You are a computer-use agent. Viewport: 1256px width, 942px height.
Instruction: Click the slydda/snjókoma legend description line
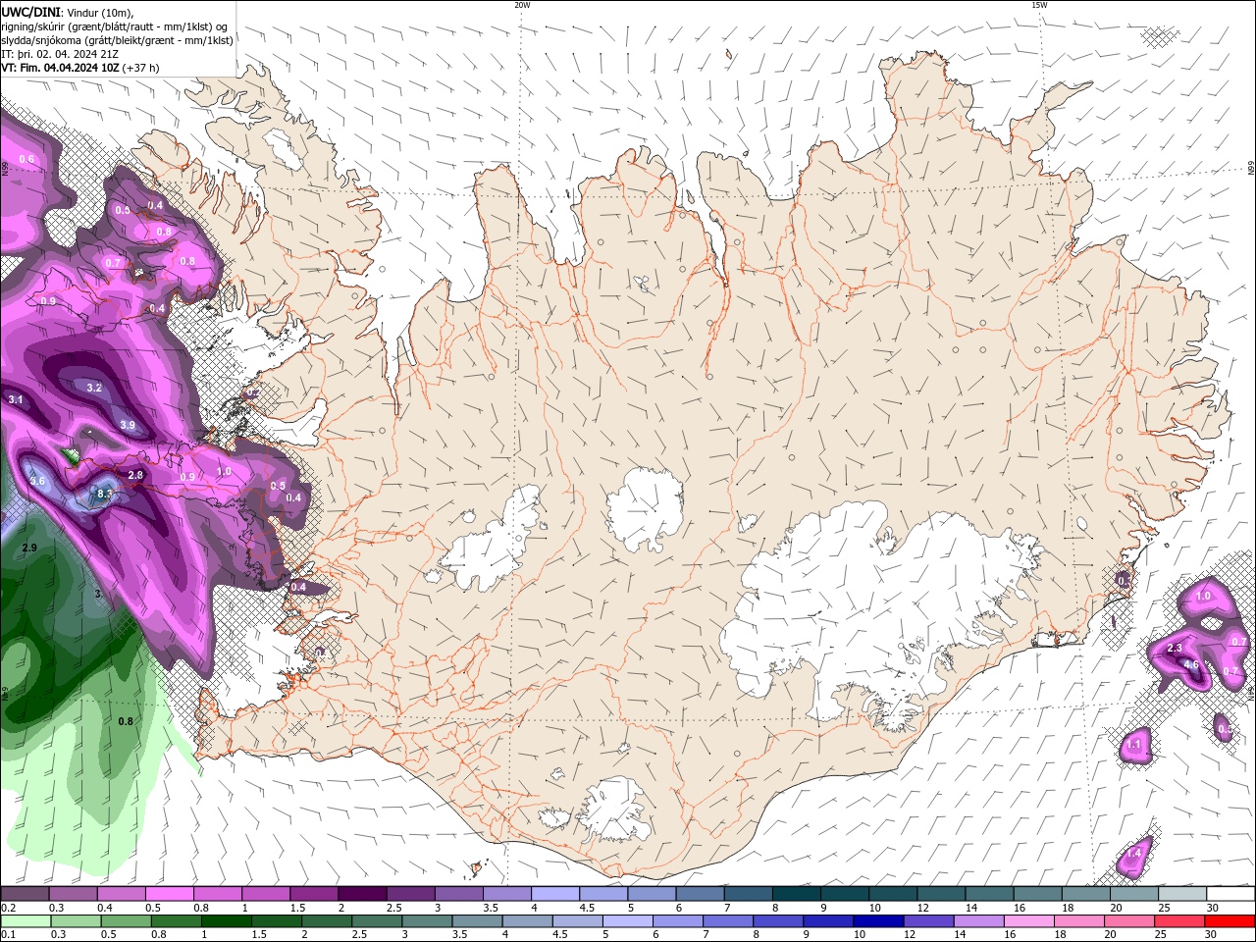117,40
